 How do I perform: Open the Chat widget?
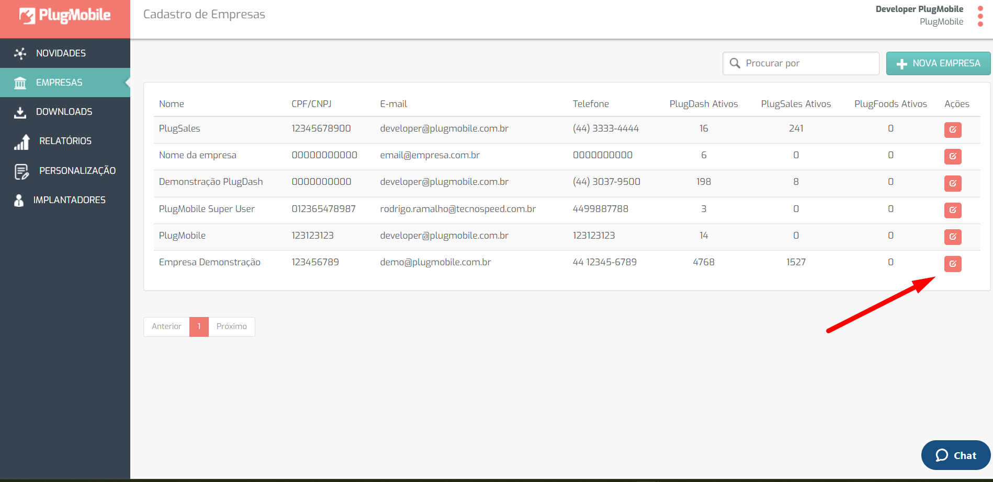(x=956, y=455)
